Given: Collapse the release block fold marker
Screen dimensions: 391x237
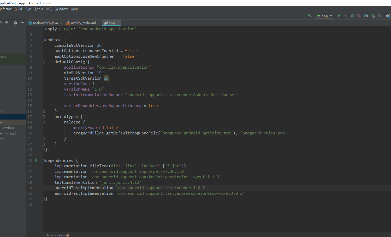Looking at the screenshot, I should coord(43,122).
